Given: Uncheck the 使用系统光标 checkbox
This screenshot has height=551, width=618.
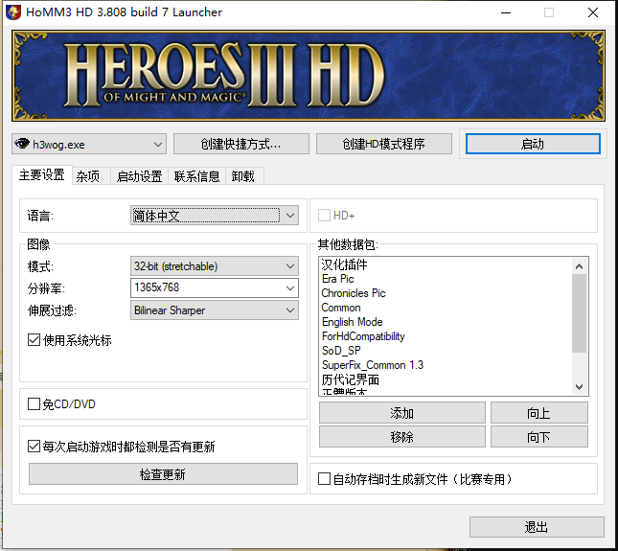Looking at the screenshot, I should pos(34,340).
